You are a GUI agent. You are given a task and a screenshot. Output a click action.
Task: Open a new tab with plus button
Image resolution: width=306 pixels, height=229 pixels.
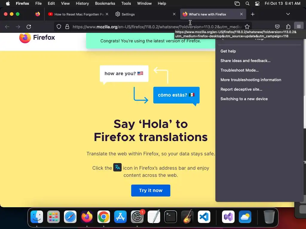[x=253, y=14]
